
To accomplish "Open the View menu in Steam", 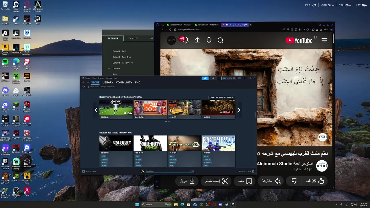I will click(94, 78).
